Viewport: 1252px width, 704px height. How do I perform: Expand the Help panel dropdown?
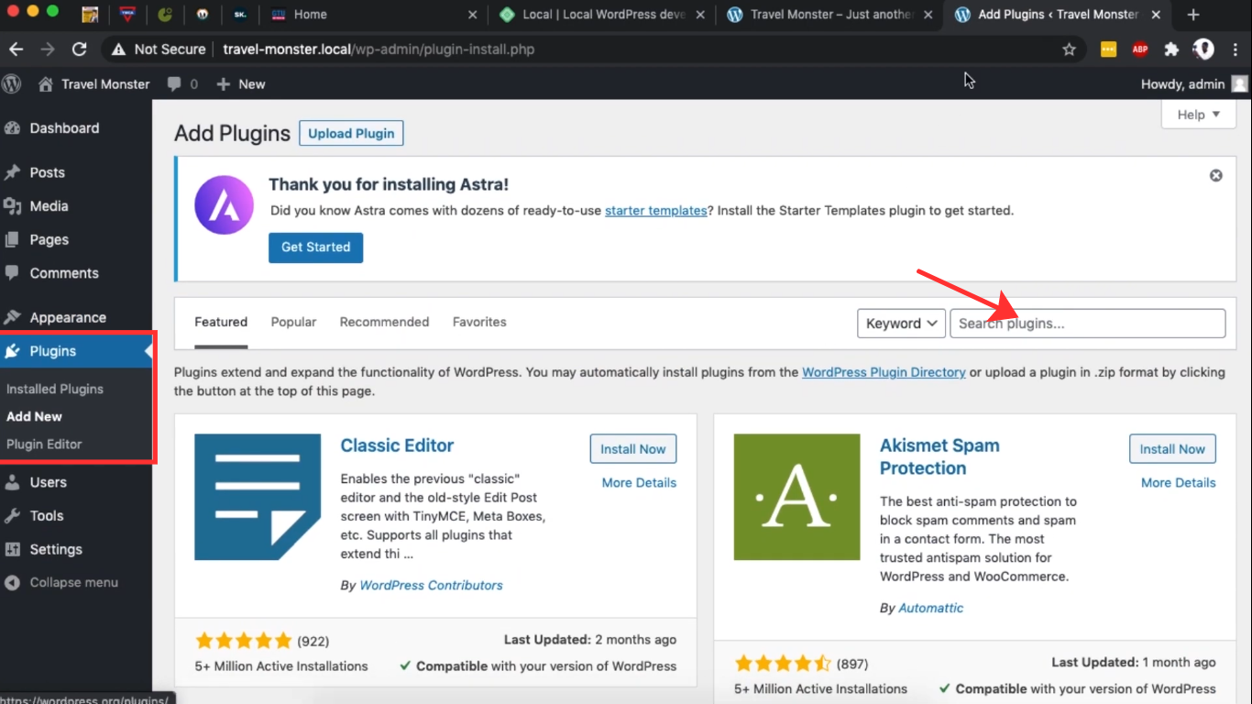(1198, 115)
